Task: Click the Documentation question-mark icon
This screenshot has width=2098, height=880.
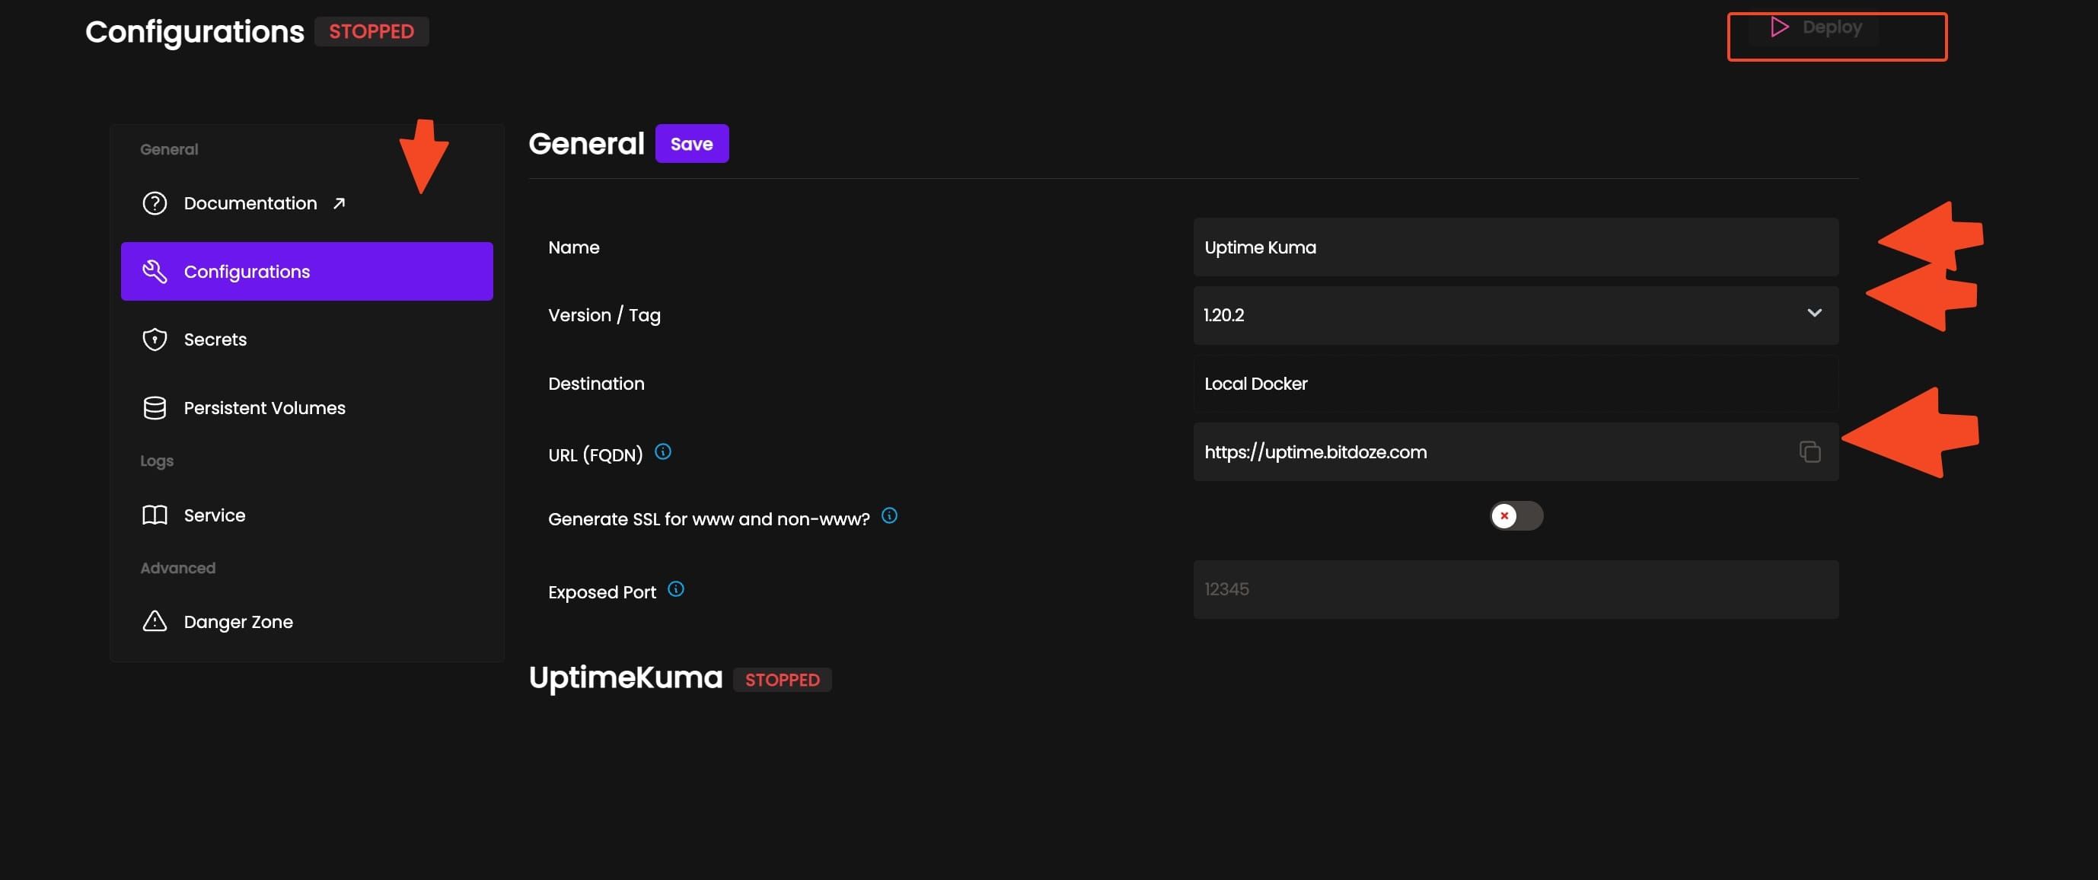Action: [x=155, y=203]
